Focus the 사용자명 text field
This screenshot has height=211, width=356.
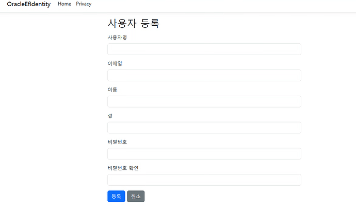pyautogui.click(x=204, y=49)
